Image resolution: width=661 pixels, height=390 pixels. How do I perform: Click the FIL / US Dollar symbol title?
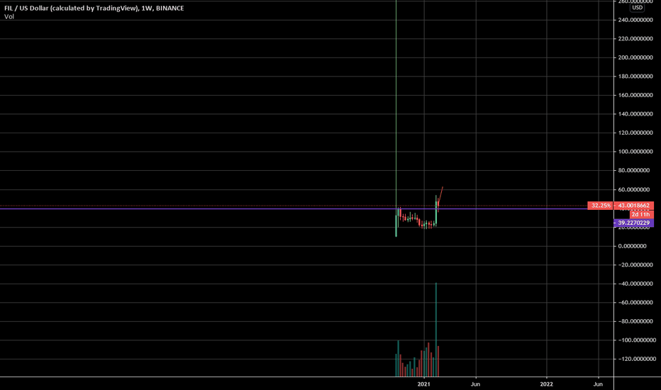pyautogui.click(x=94, y=8)
